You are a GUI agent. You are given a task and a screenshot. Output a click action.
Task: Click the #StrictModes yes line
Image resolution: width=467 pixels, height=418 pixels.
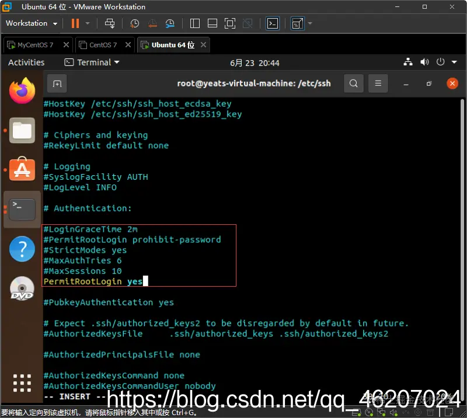tap(85, 250)
